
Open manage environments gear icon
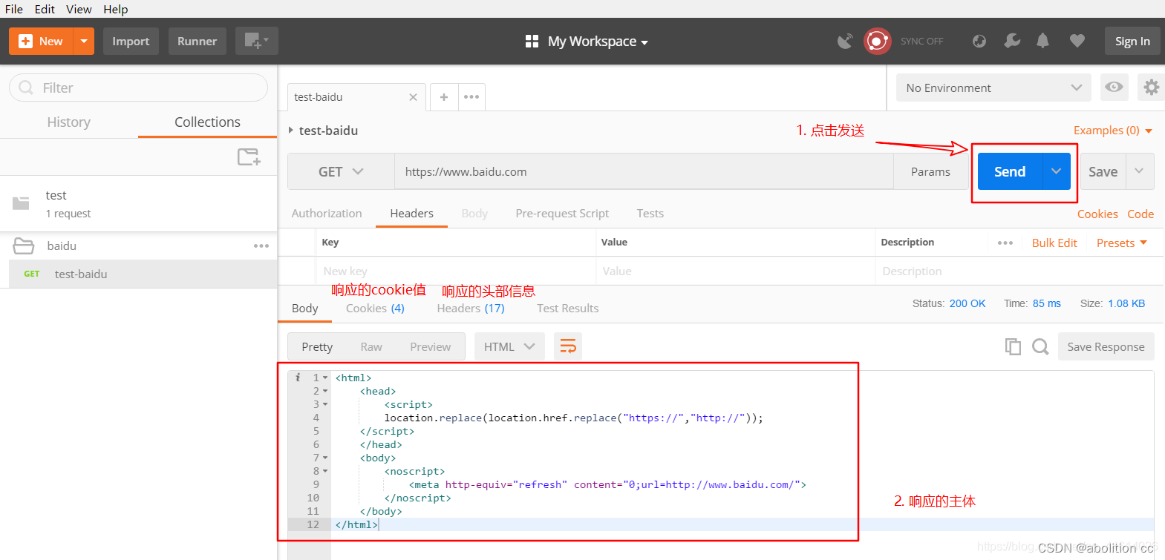(x=1151, y=88)
